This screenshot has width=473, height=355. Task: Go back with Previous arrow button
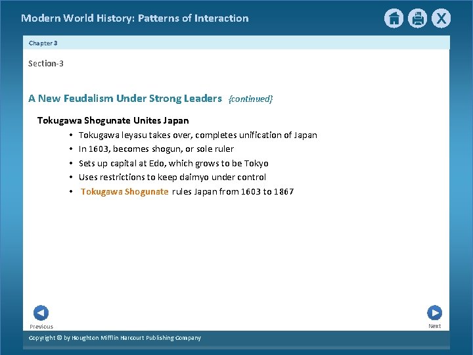pos(41,313)
